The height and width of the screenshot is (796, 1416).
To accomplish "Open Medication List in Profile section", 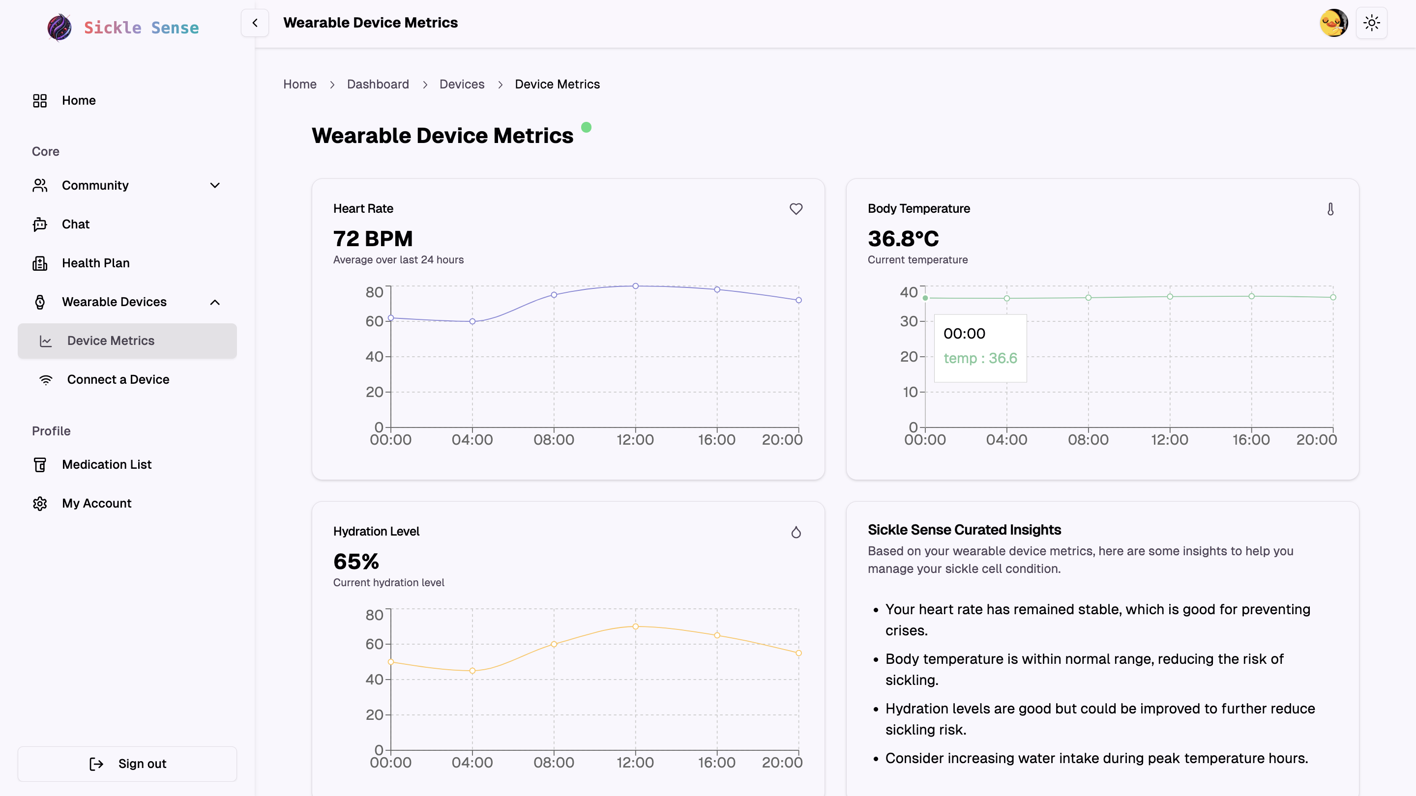I will coord(106,465).
